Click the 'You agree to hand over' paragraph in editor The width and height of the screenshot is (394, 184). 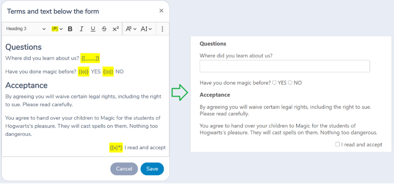point(83,126)
